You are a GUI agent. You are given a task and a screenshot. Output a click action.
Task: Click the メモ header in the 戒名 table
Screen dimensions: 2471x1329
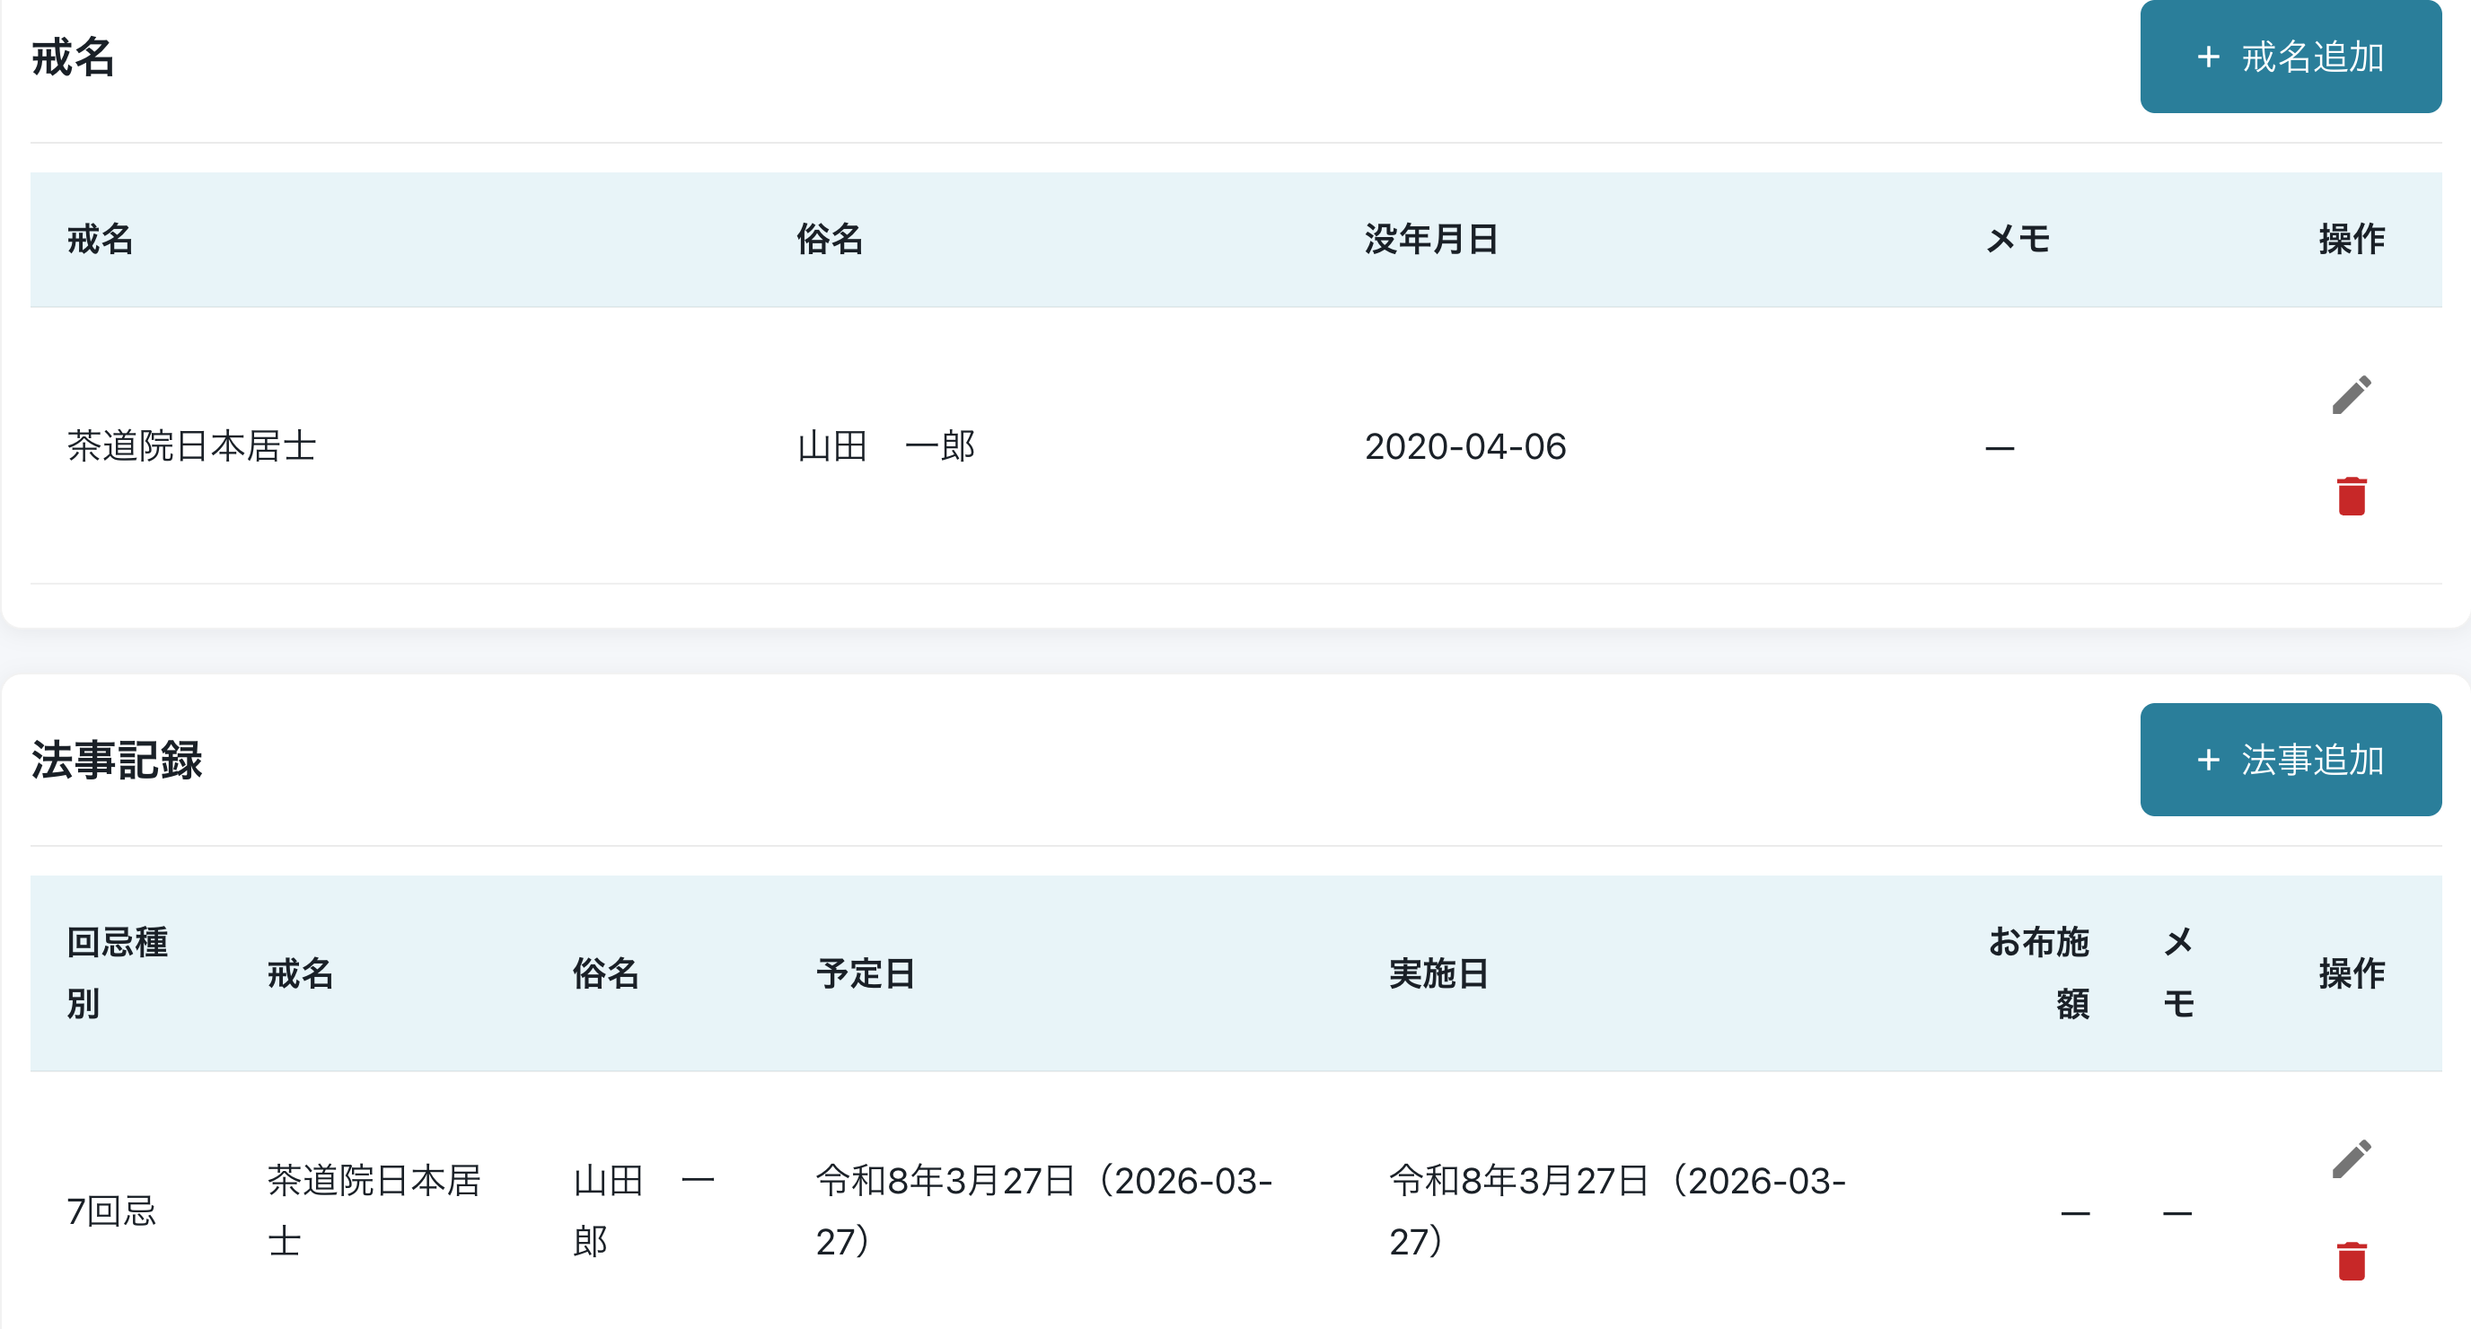[2018, 239]
